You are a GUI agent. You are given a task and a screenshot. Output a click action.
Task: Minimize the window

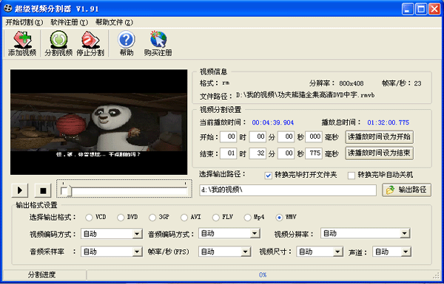(x=407, y=10)
